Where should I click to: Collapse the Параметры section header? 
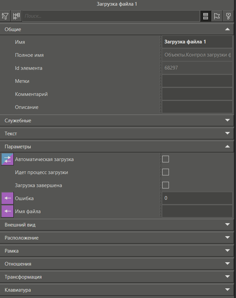click(x=227, y=146)
